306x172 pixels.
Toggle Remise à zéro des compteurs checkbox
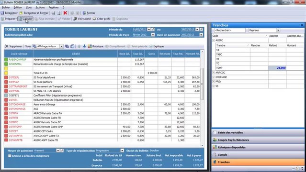pos(10,156)
